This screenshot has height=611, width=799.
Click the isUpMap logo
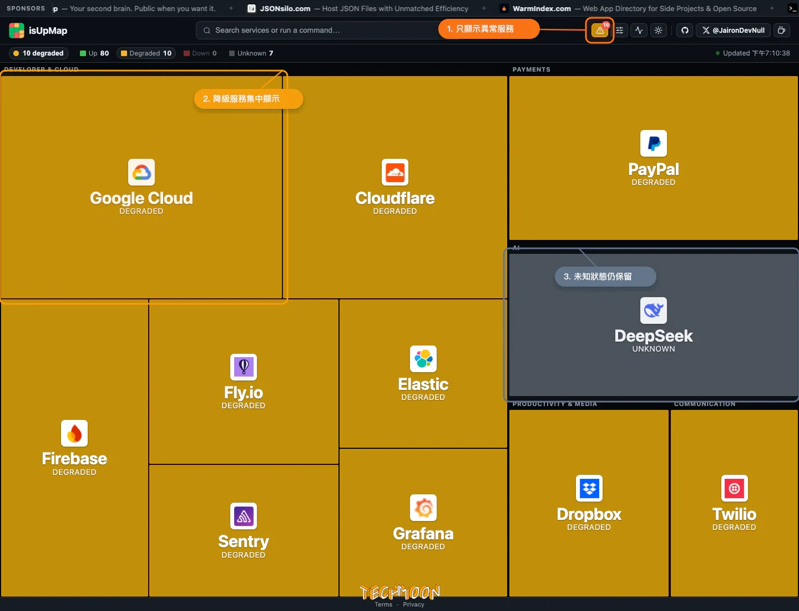(x=17, y=31)
